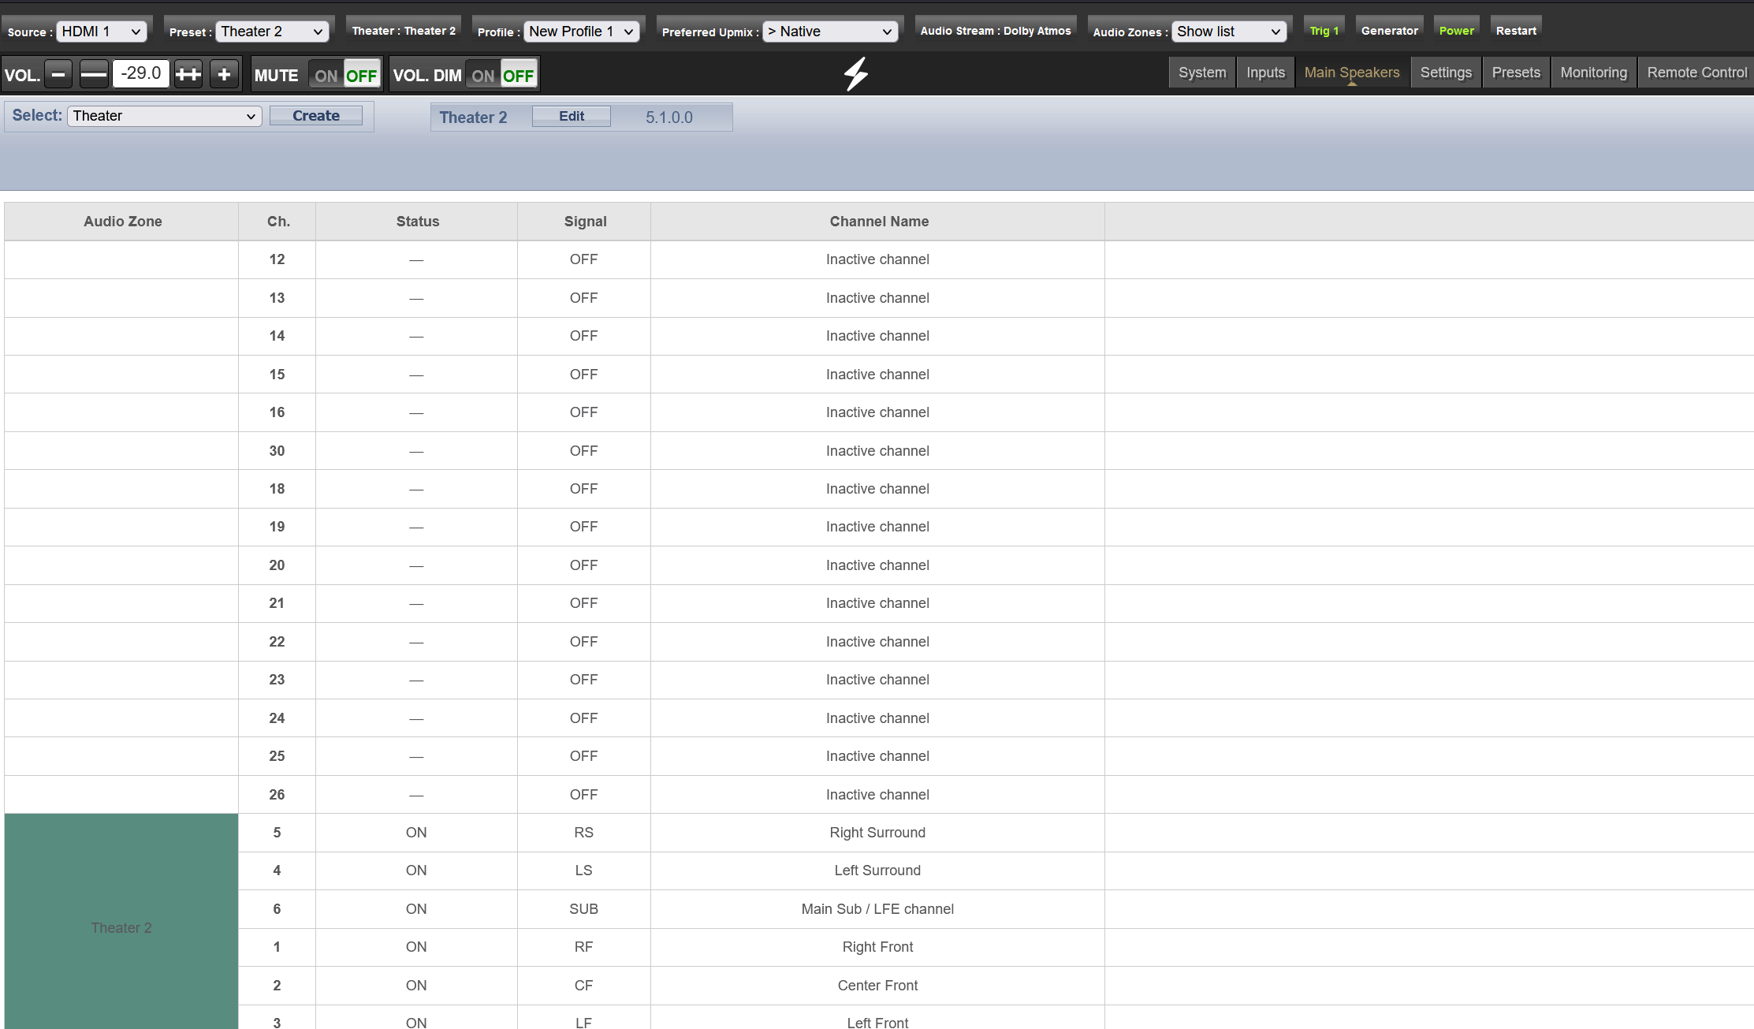Click channel number 19 cell
The image size is (1754, 1029).
click(x=277, y=527)
